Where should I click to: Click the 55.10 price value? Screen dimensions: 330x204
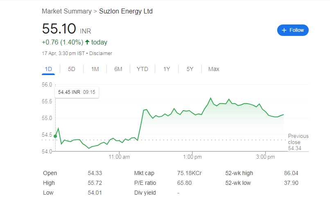[x=59, y=29]
